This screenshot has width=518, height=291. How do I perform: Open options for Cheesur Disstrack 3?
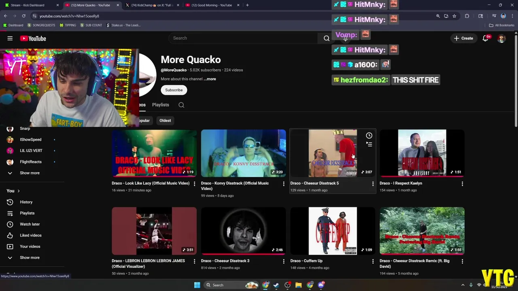pos(284,261)
